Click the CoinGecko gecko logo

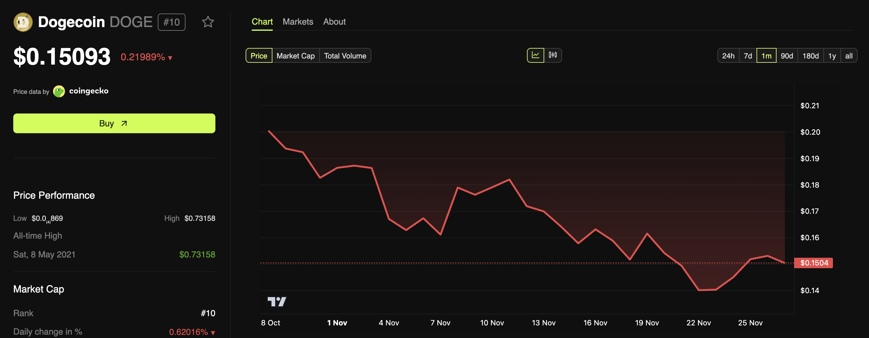pyautogui.click(x=59, y=91)
